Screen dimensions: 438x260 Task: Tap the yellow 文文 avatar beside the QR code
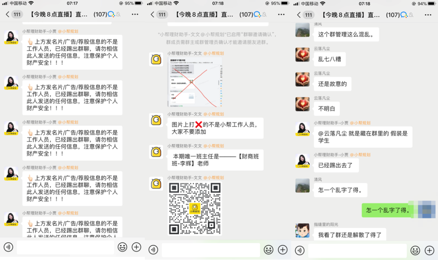(156, 183)
